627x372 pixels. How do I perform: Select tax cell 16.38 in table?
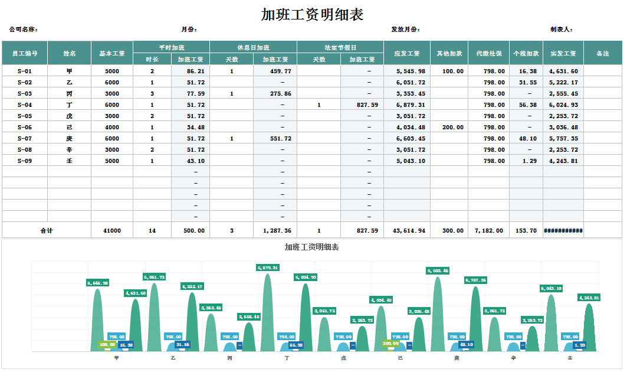pyautogui.click(x=526, y=71)
